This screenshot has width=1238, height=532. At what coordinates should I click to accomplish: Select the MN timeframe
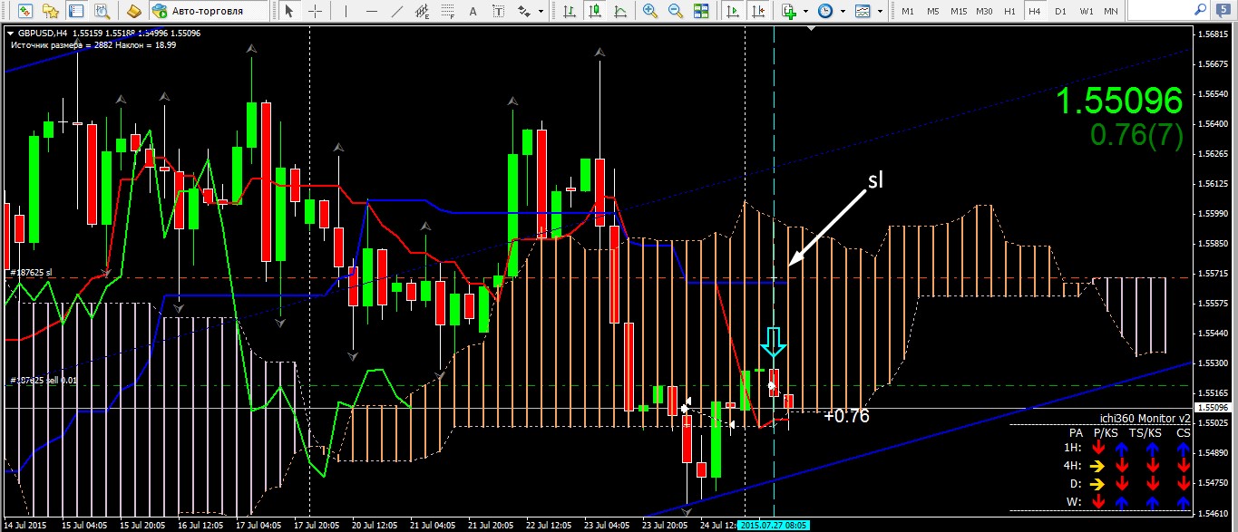point(1111,11)
